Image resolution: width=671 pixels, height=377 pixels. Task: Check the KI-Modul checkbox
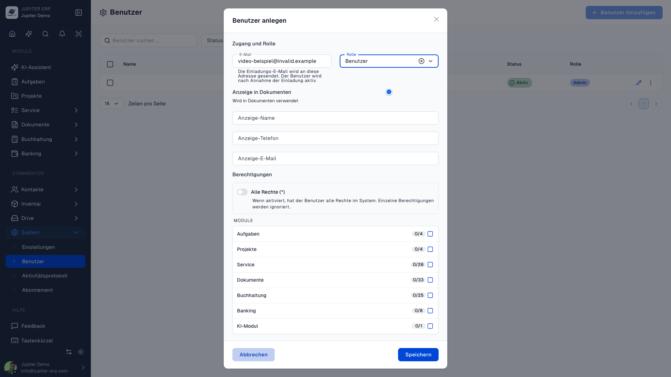(x=430, y=326)
